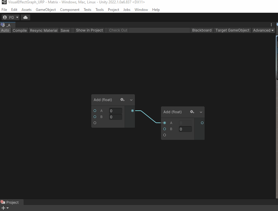278x211 pixels.
Task: Click the Check Out button
Action: tap(118, 30)
